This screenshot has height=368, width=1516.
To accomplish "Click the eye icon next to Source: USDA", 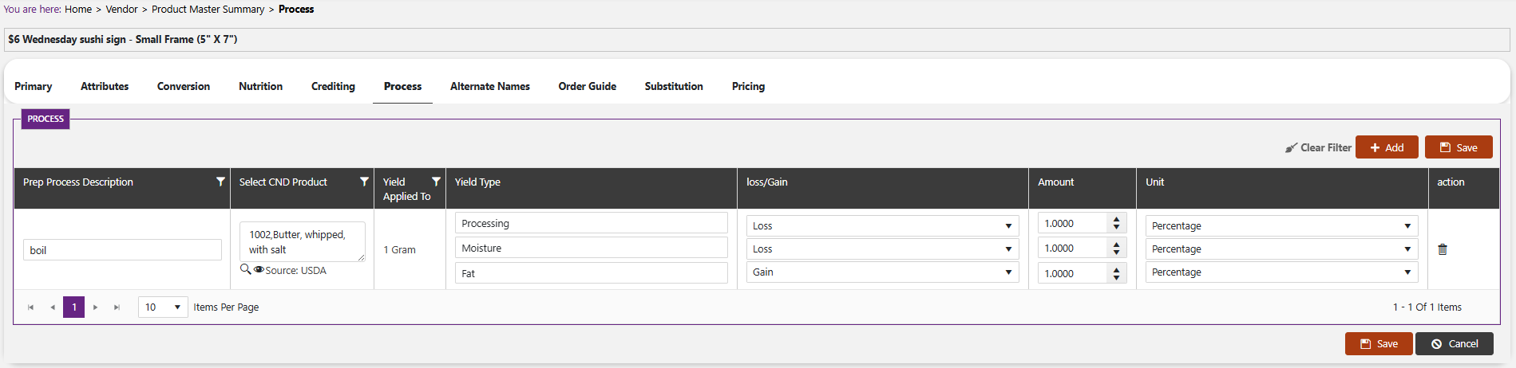I will 259,270.
